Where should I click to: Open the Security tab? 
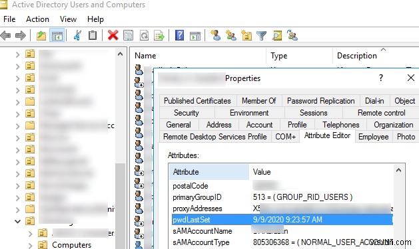187,113
